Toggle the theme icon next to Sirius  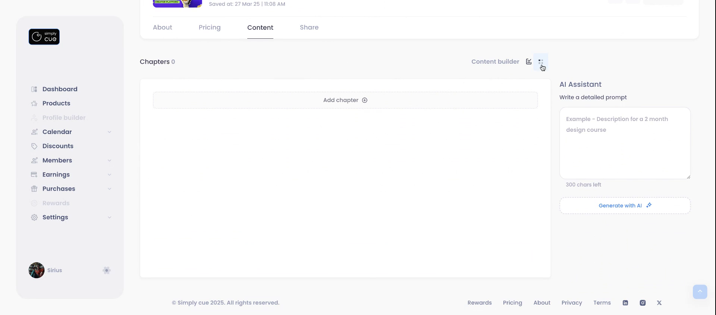point(107,270)
